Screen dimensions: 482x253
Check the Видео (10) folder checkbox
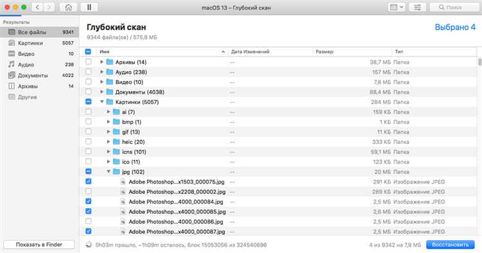88,82
